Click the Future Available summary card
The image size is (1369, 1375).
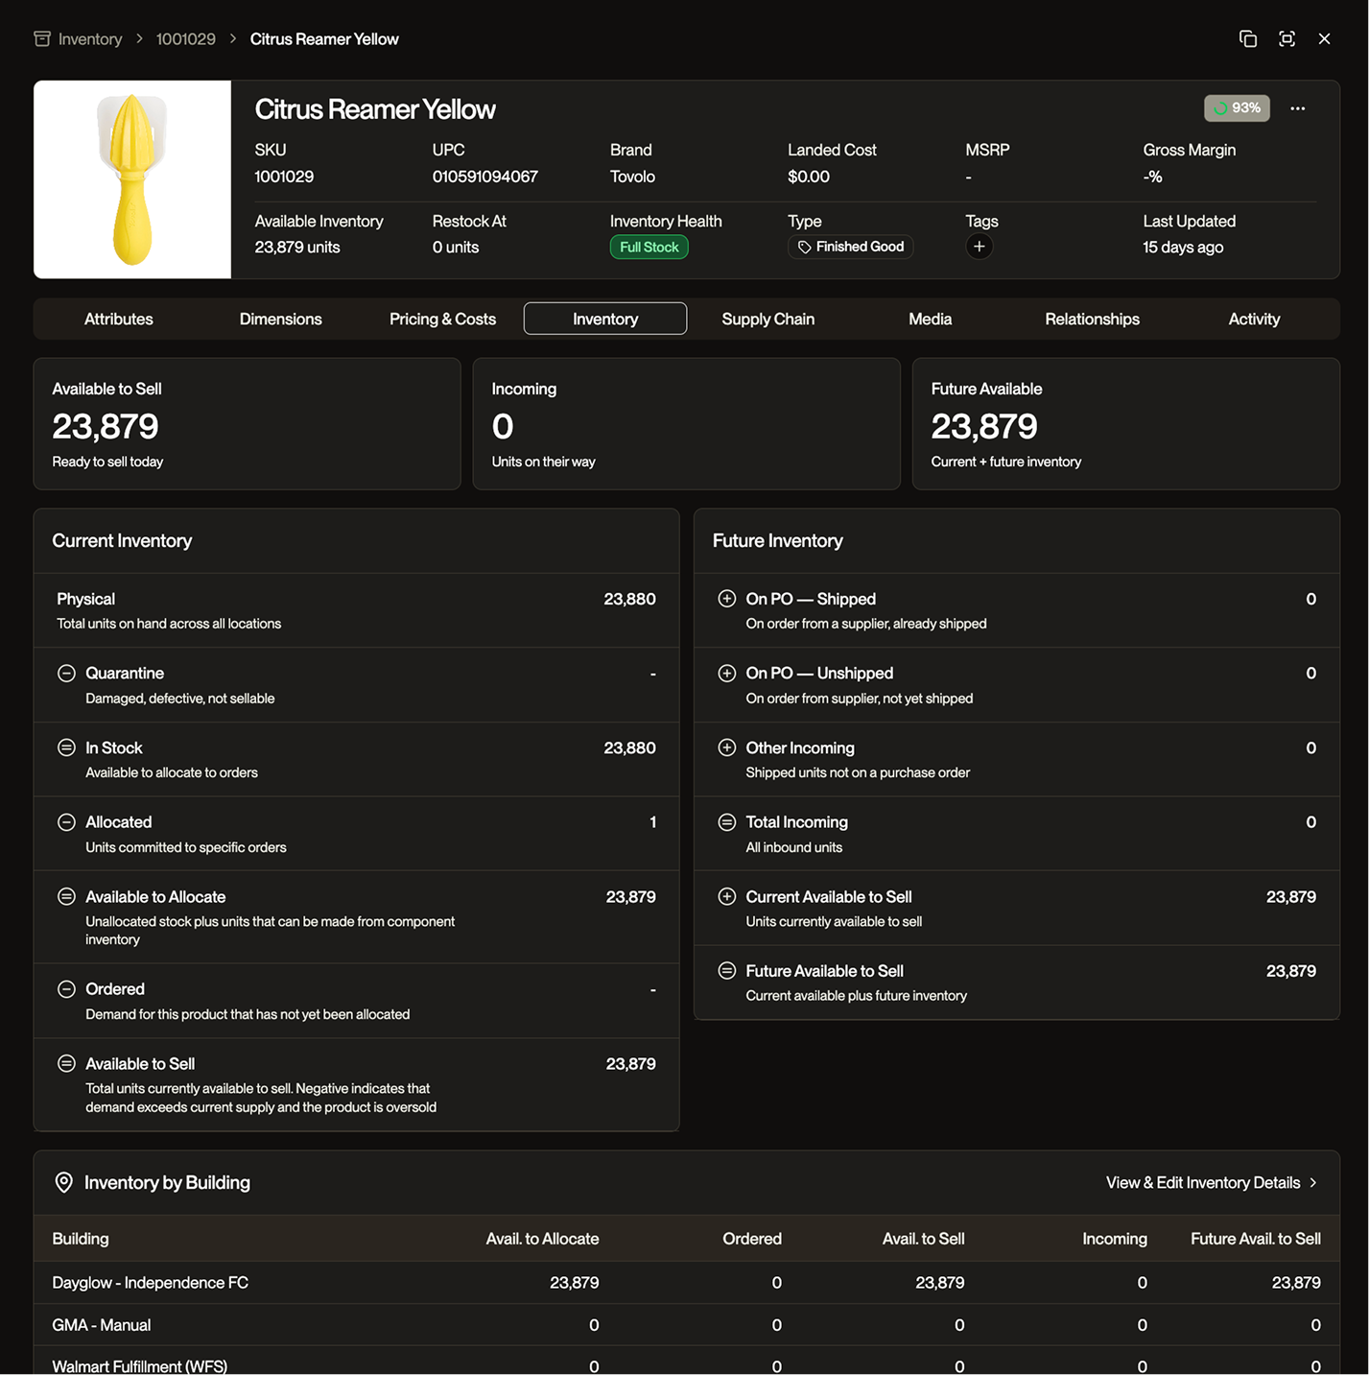click(1126, 424)
